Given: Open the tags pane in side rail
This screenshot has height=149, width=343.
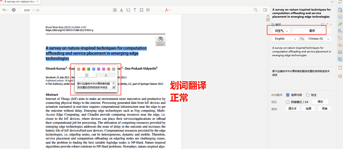Looking at the screenshot, I should [340, 38].
